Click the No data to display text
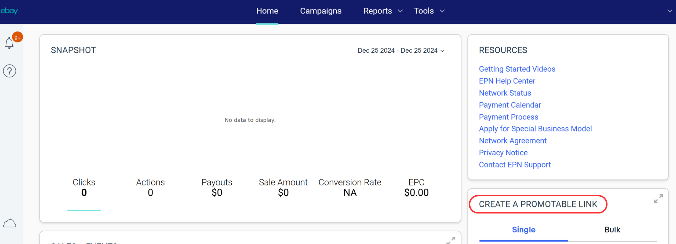Viewport: 676px width, 244px height. click(250, 120)
